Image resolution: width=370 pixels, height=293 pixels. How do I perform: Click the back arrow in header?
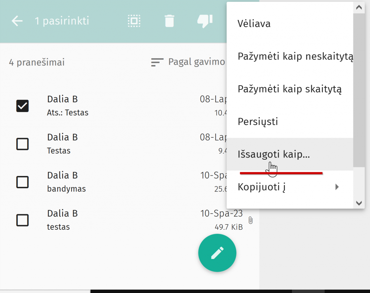tap(17, 21)
